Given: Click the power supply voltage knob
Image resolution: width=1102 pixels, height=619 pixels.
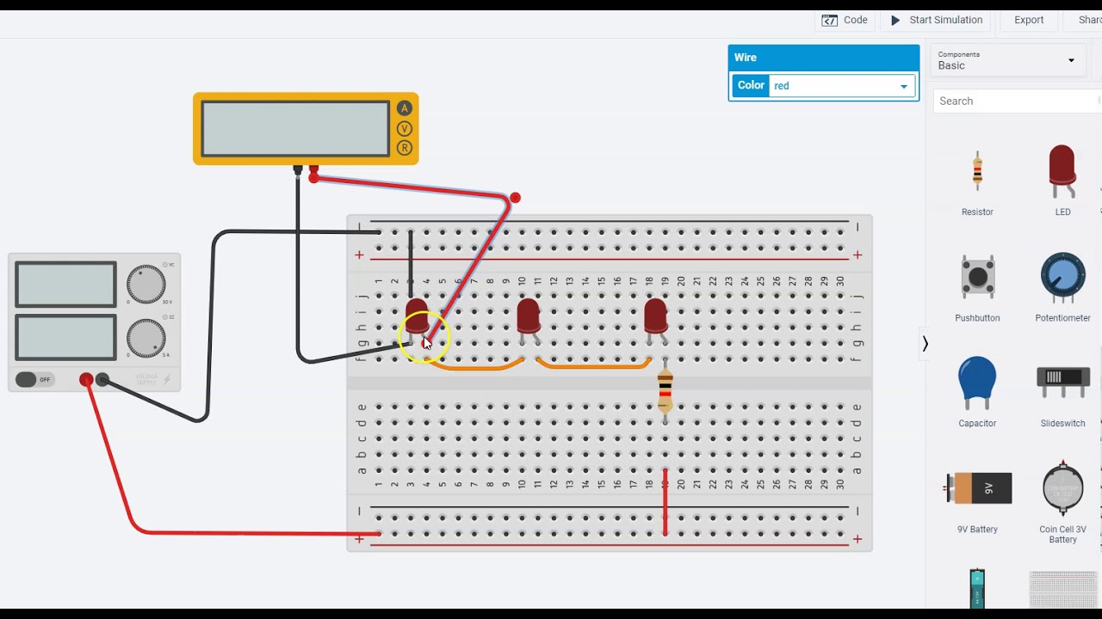Looking at the screenshot, I should tap(145, 285).
